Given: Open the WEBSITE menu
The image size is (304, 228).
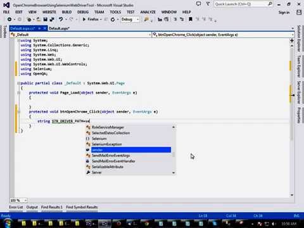Looking at the screenshot, I should coord(49,12).
